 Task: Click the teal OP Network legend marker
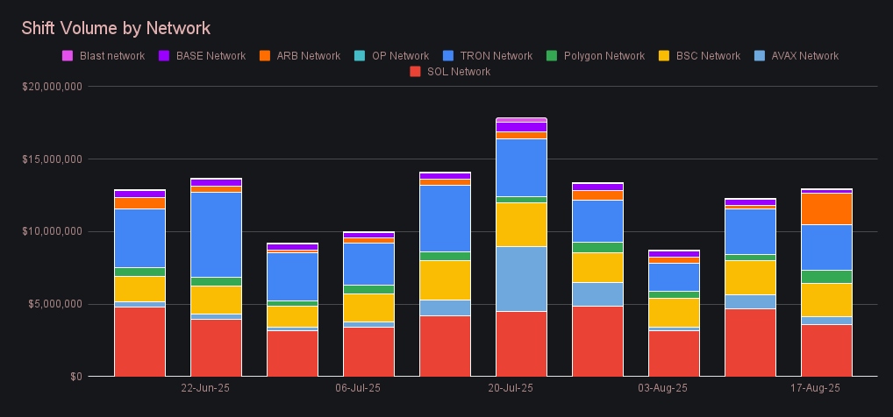[x=360, y=56]
